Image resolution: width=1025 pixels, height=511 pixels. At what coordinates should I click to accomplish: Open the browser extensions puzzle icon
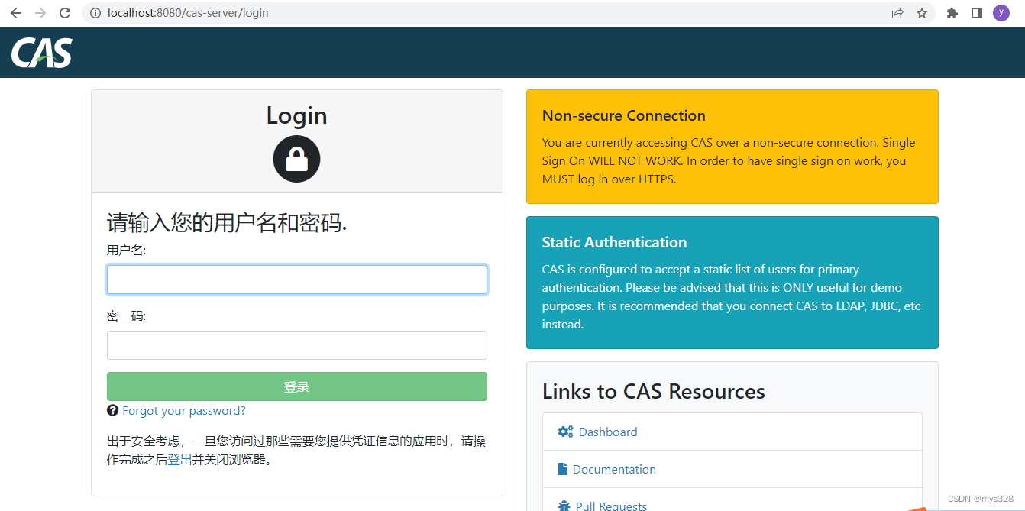click(x=952, y=13)
